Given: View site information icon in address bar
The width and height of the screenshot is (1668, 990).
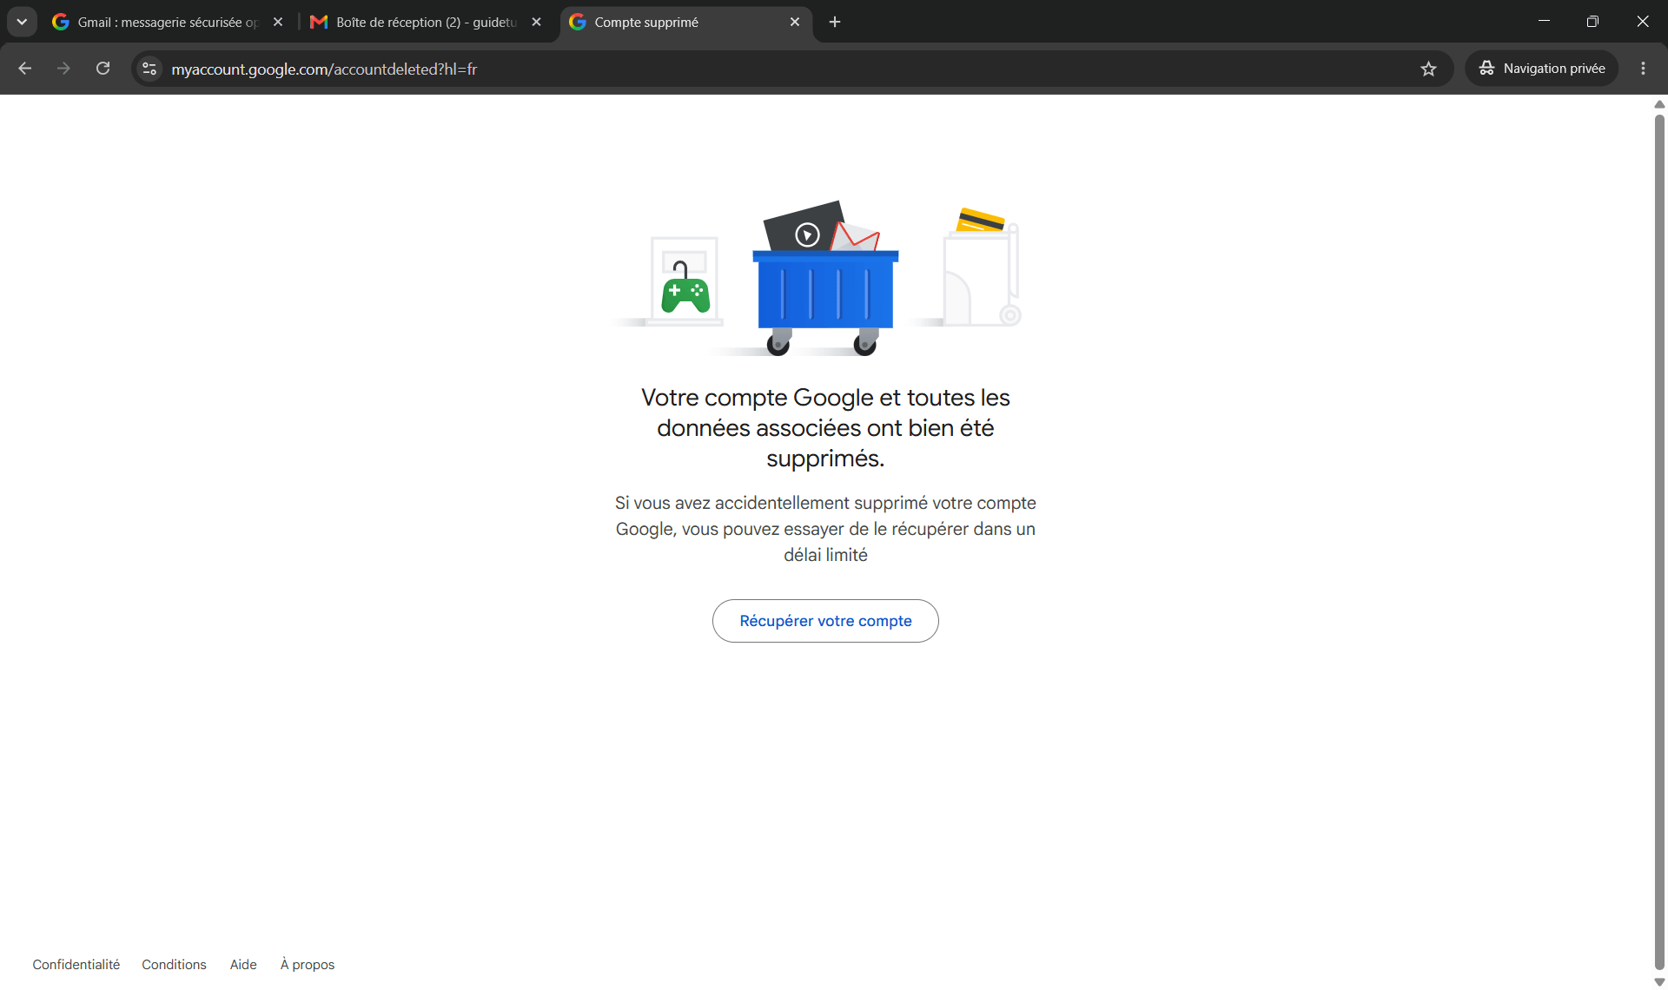Looking at the screenshot, I should 149,69.
